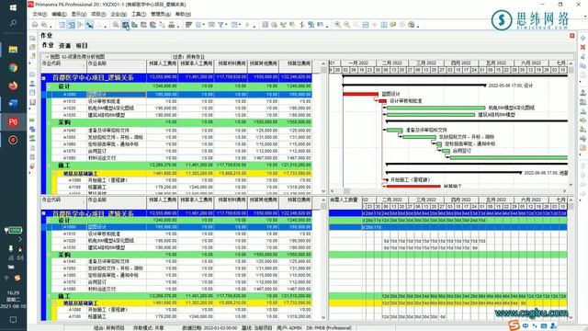Click the Columns toolbar icon

pyautogui.click(x=198, y=25)
